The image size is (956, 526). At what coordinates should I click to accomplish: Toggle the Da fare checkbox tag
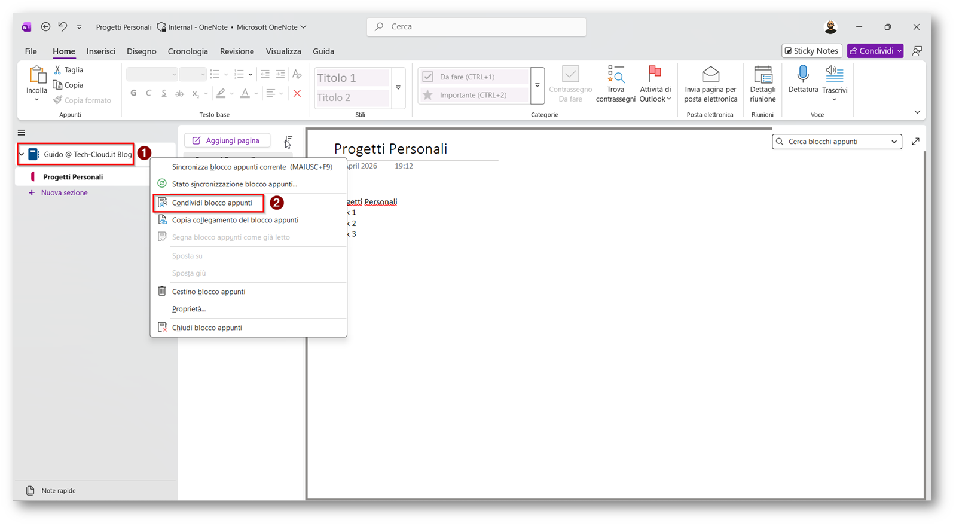point(428,77)
